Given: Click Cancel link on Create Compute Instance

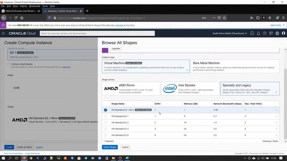Looking at the screenshot, I should [x=39, y=147].
